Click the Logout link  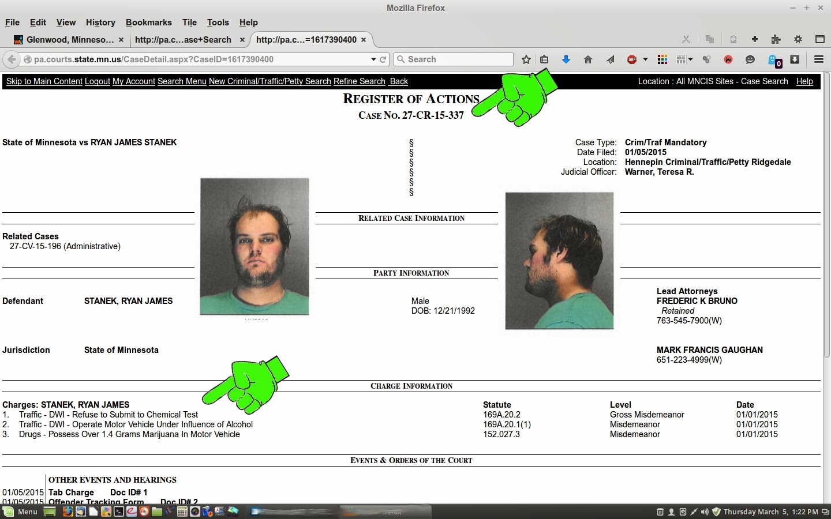coord(97,81)
